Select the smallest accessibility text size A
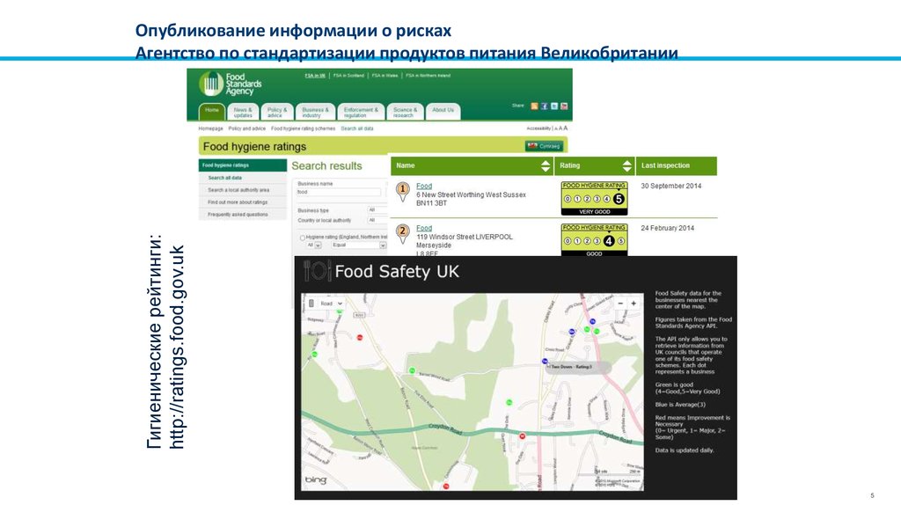The image size is (901, 505). 556,128
